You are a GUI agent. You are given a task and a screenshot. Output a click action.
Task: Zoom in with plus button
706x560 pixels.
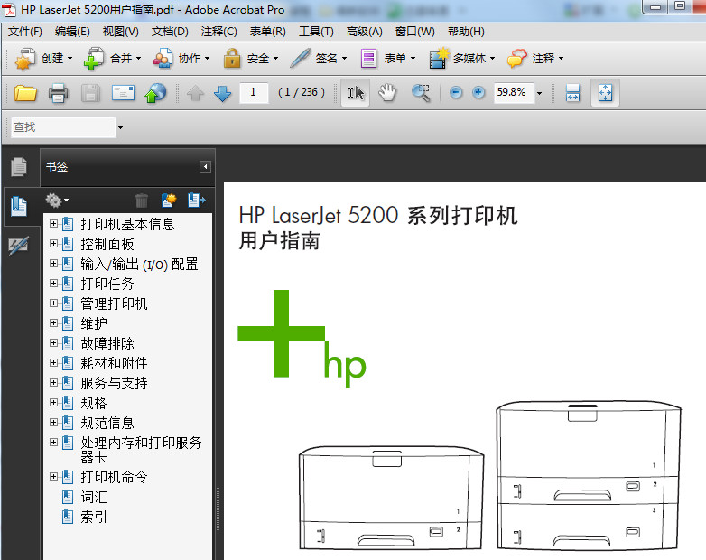478,92
